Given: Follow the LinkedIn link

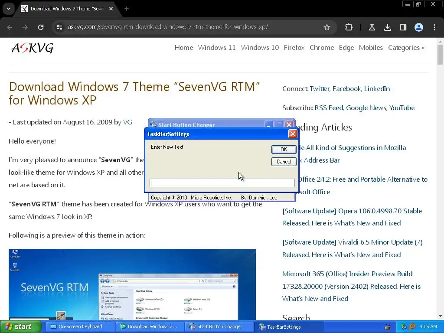Looking at the screenshot, I should 377,89.
